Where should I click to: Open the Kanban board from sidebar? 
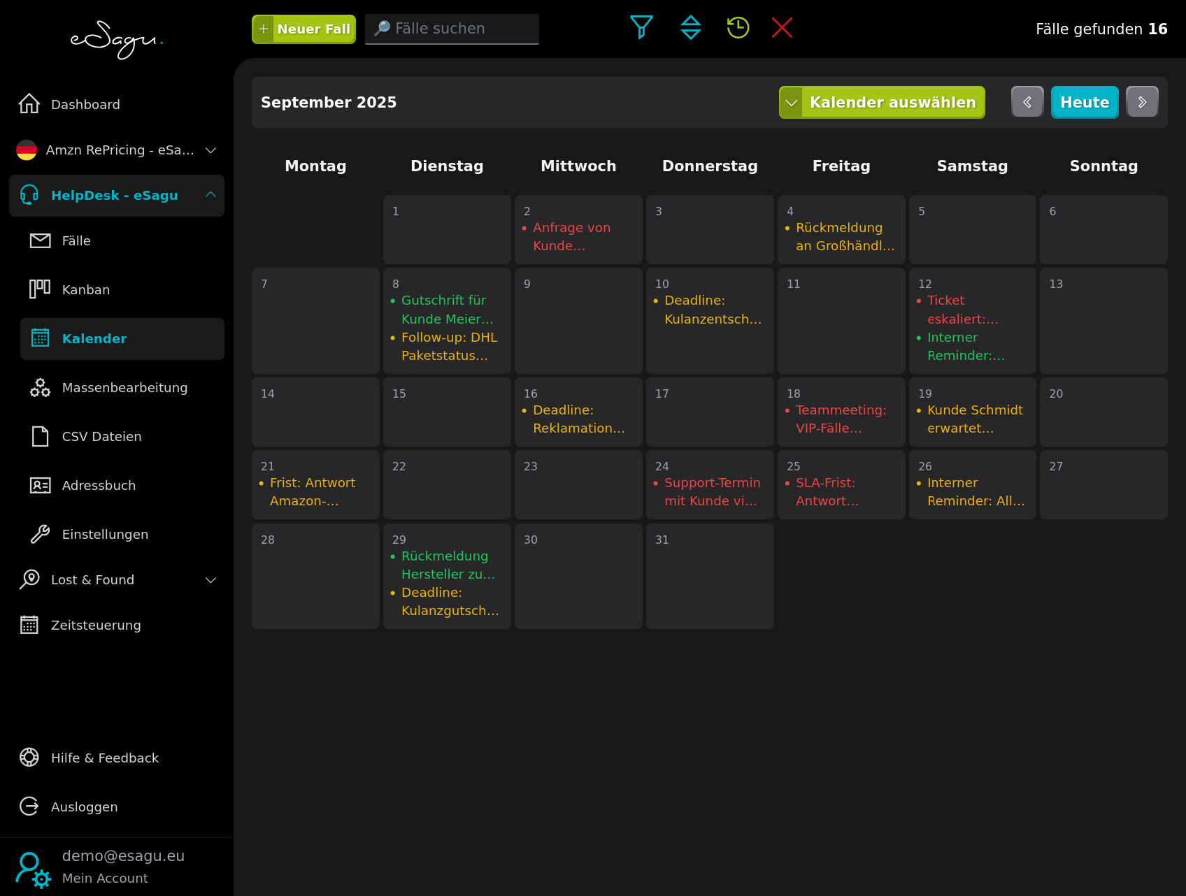(x=85, y=289)
